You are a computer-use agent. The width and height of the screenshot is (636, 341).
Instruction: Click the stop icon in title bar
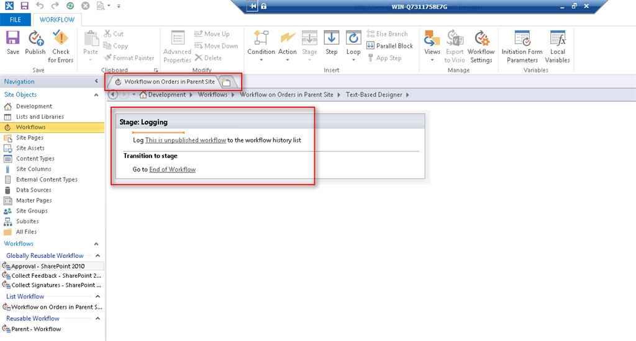click(85, 6)
